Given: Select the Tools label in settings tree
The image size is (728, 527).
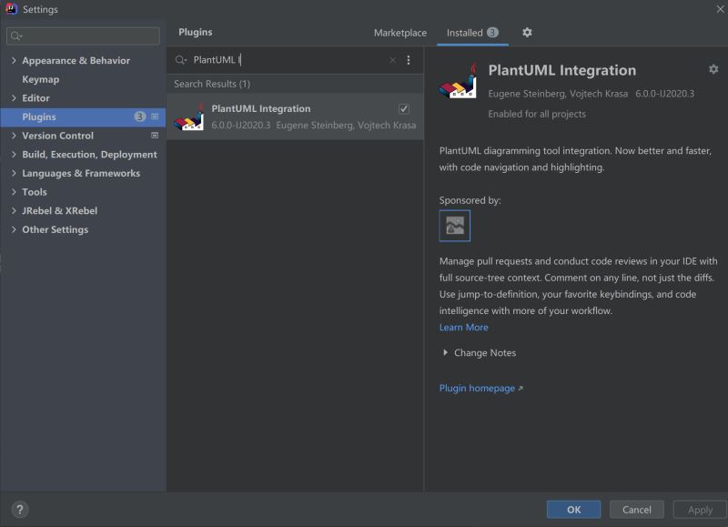Looking at the screenshot, I should coord(35,192).
